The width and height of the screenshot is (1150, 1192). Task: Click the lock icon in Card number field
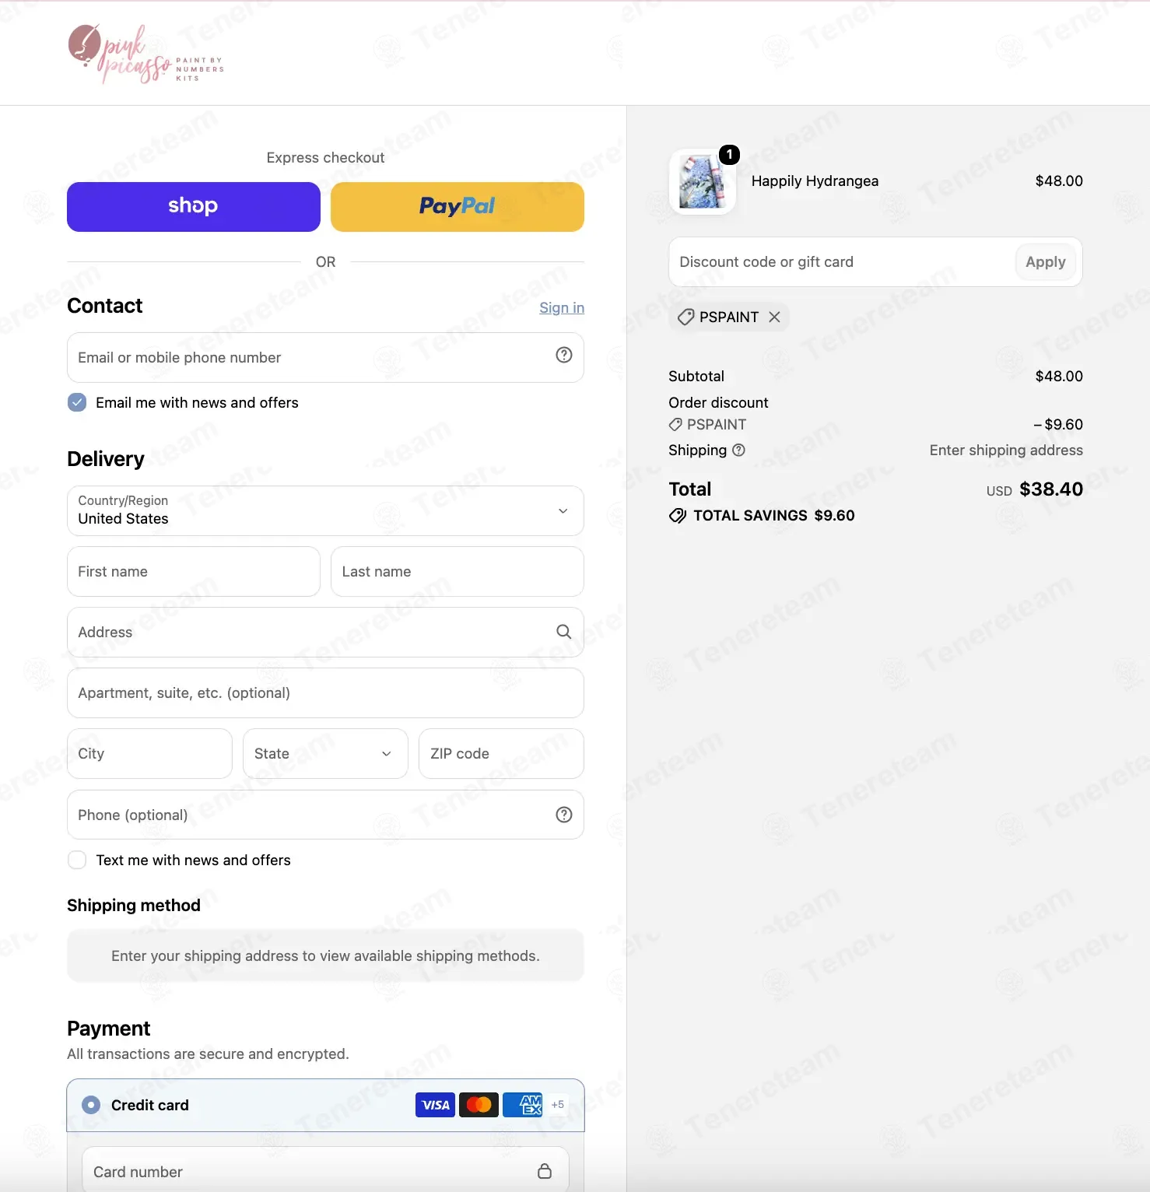(x=545, y=1171)
